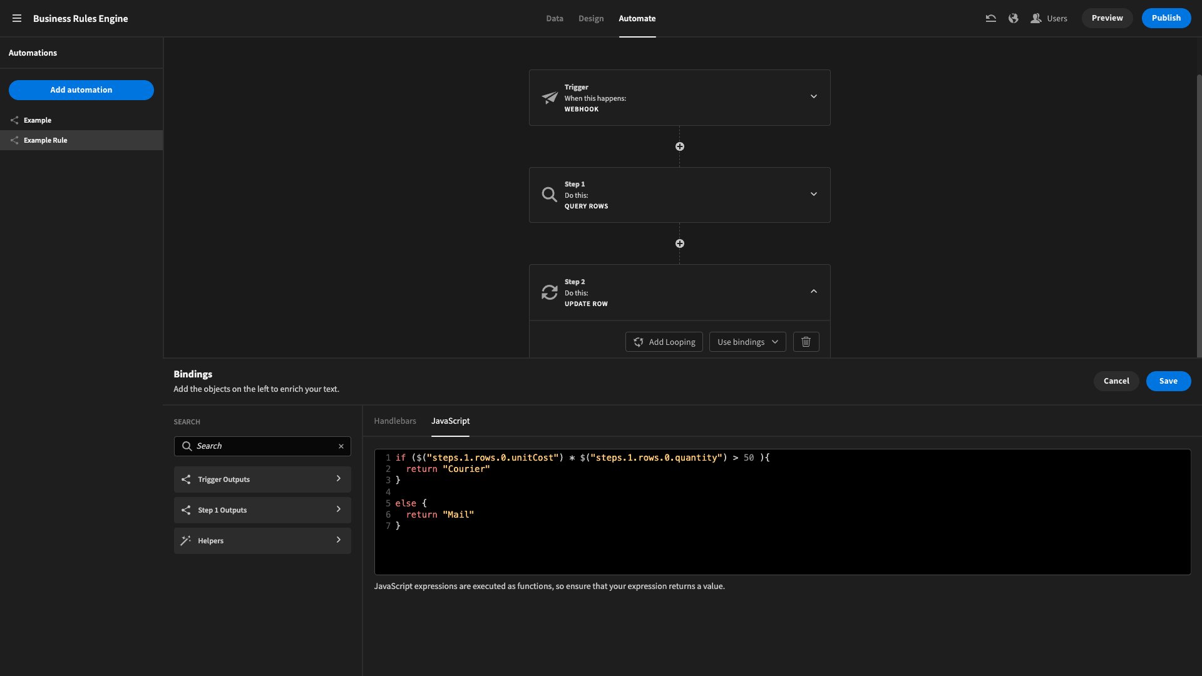This screenshot has height=676, width=1202.
Task: Open the Use bindings dropdown
Action: tap(747, 342)
